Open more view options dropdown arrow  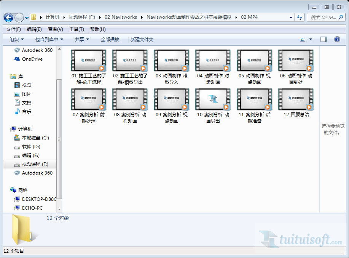point(311,39)
